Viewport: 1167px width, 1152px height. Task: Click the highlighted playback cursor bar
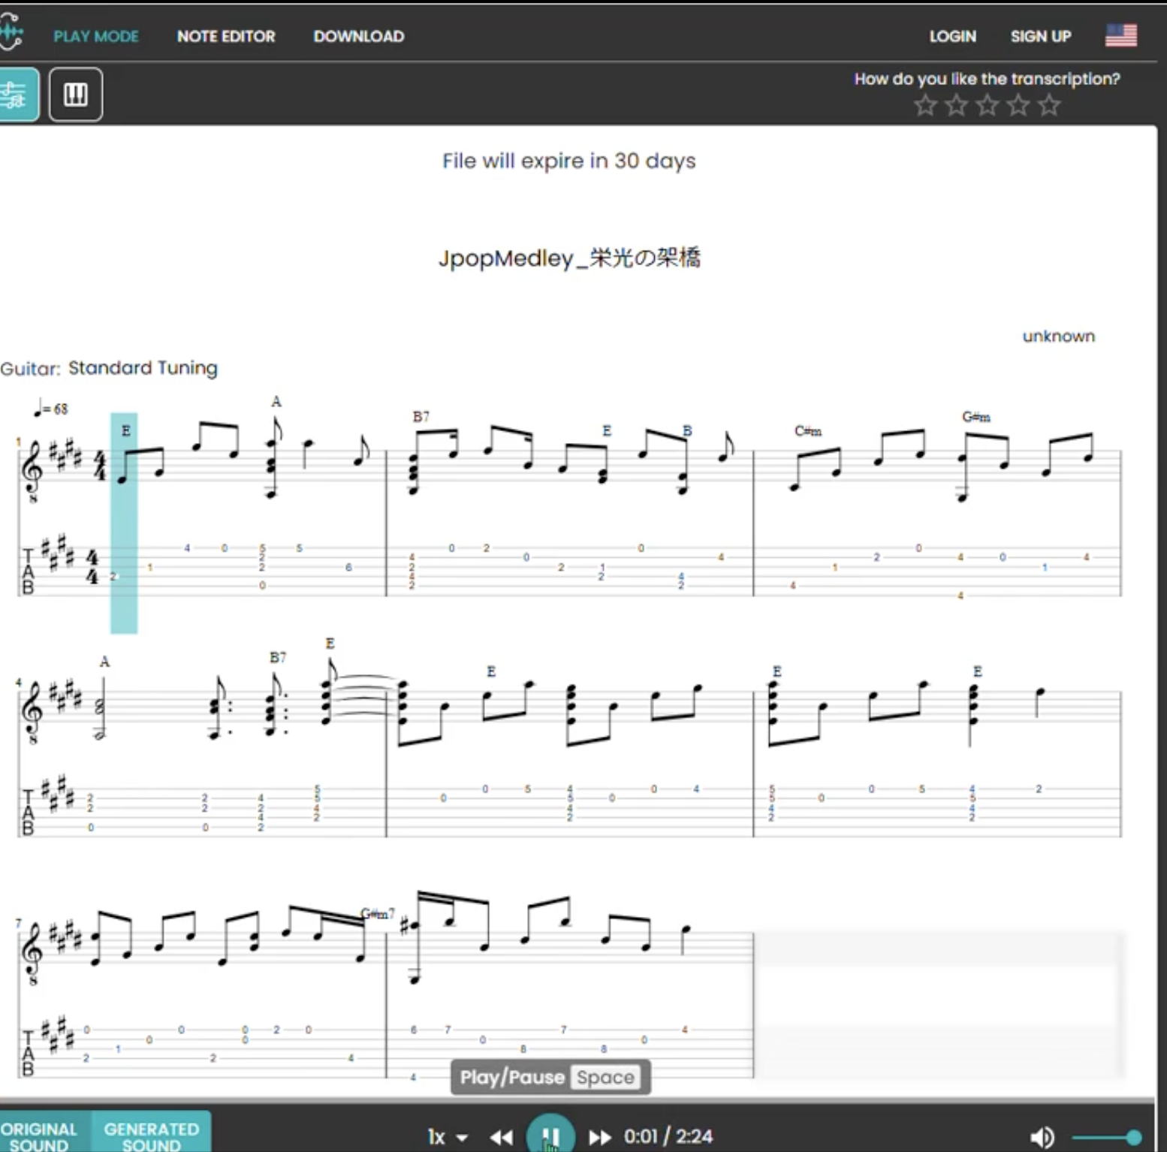(x=124, y=523)
